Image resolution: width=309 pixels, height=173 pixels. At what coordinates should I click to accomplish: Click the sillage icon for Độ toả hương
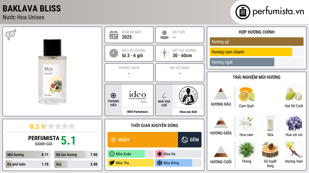(164, 53)
